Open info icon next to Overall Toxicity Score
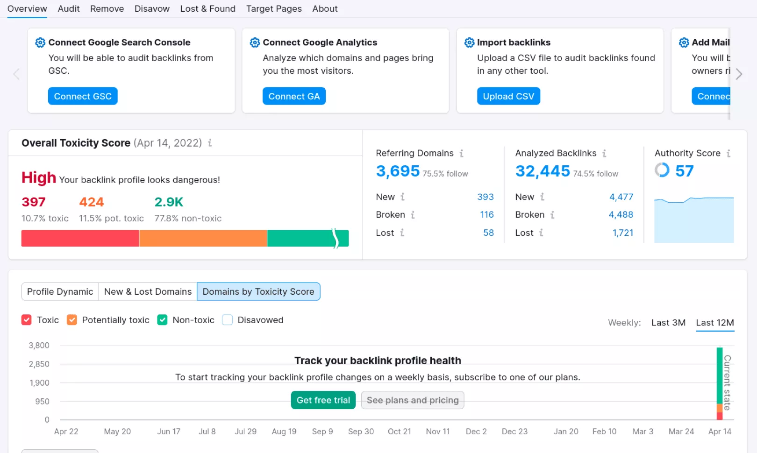Screen dimensions: 757x453 coord(210,143)
